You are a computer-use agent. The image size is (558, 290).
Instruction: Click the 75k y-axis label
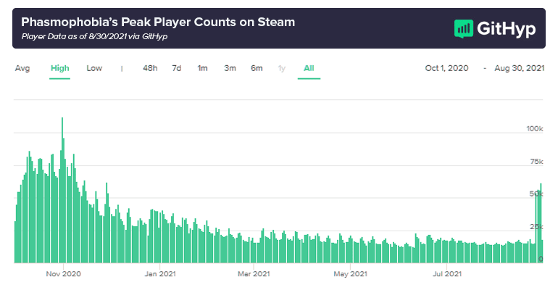coord(537,162)
